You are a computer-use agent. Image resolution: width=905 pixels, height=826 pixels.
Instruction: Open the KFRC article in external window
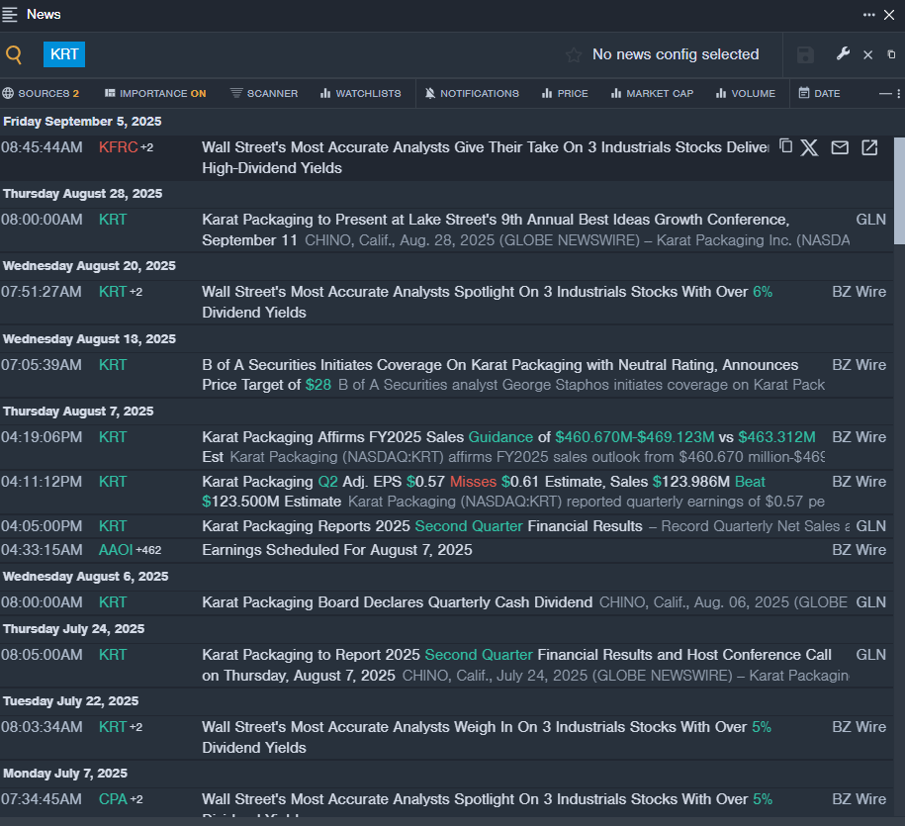click(x=869, y=147)
